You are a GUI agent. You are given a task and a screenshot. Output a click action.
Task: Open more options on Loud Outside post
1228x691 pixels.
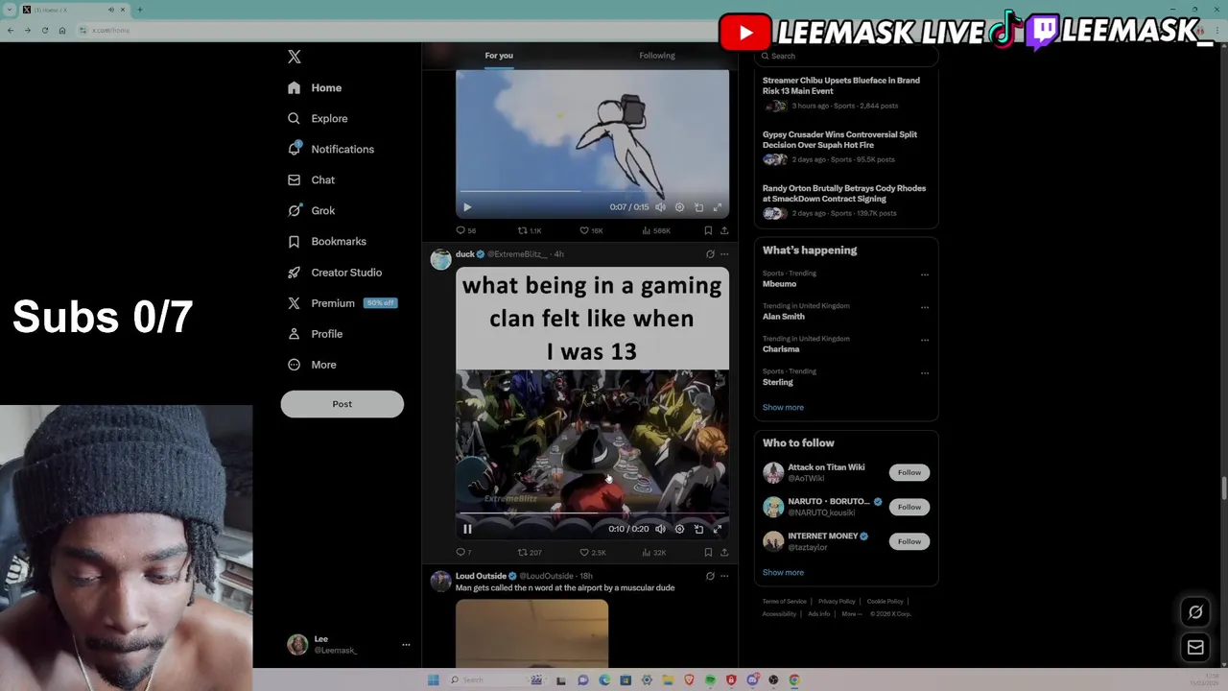pyautogui.click(x=724, y=576)
